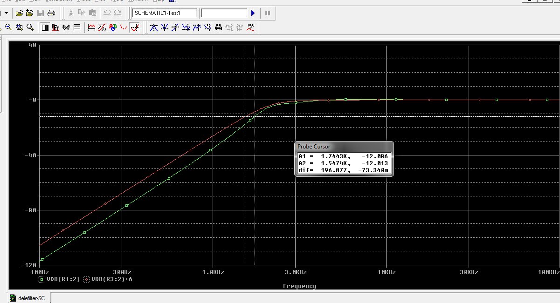Viewport: 560px width, 303px height.
Task: Move the cursor to the trace maximum
Action: (x=196, y=27)
